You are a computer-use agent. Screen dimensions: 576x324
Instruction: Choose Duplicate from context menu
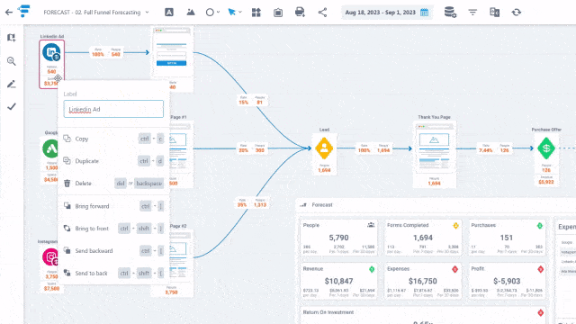pos(113,161)
